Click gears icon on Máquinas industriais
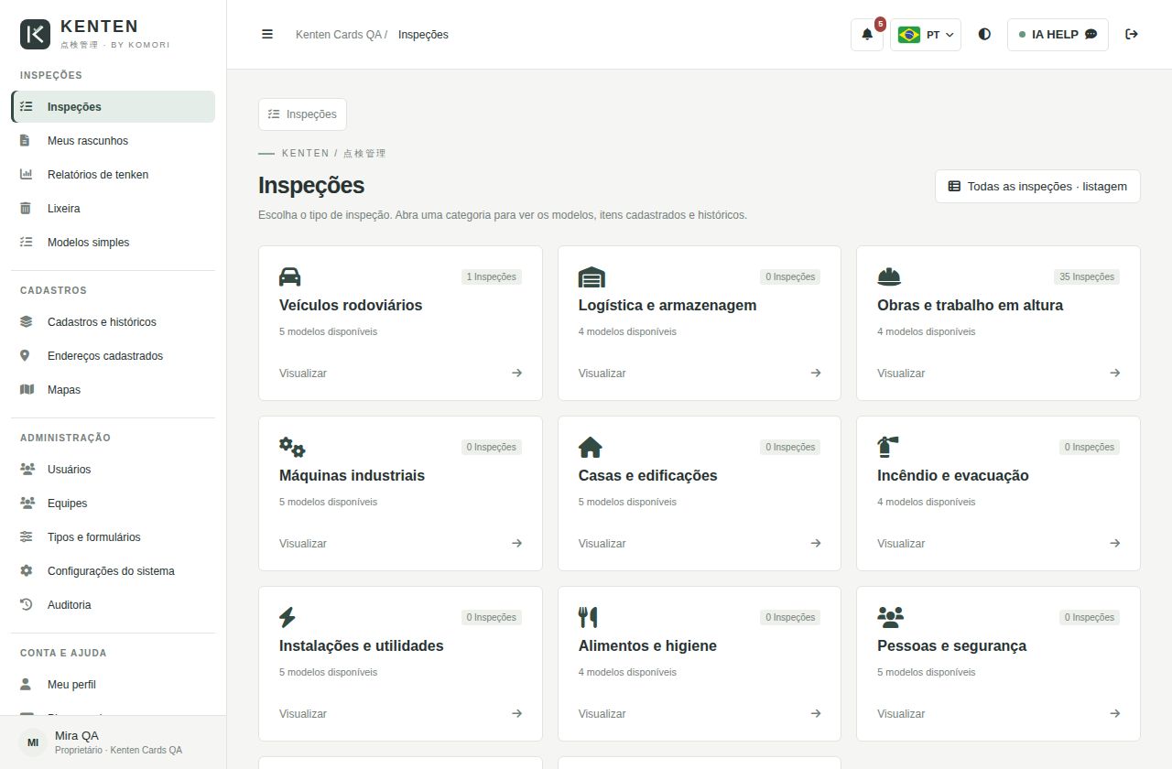The height and width of the screenshot is (769, 1172). pyautogui.click(x=292, y=447)
